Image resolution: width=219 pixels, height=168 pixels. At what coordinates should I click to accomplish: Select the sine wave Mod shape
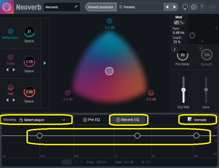pyautogui.click(x=182, y=22)
